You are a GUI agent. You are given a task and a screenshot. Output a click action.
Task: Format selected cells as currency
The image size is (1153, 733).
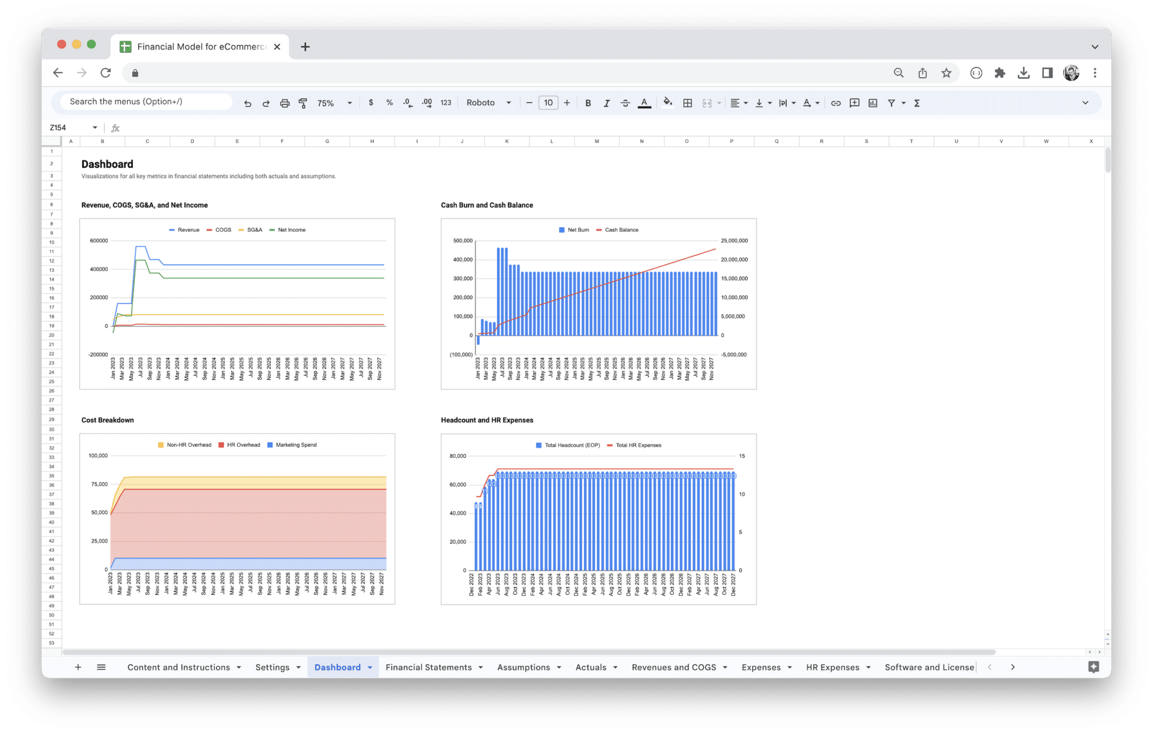point(371,102)
